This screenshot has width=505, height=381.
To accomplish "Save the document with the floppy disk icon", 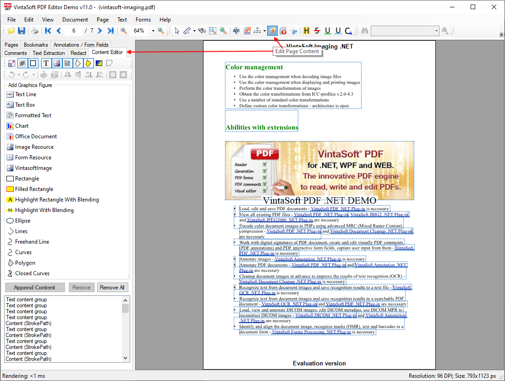I will 22,31.
